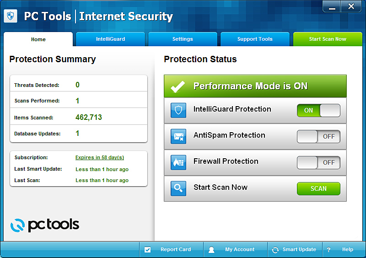
Task: Click the IntelliGuard shield icon
Action: tap(178, 110)
